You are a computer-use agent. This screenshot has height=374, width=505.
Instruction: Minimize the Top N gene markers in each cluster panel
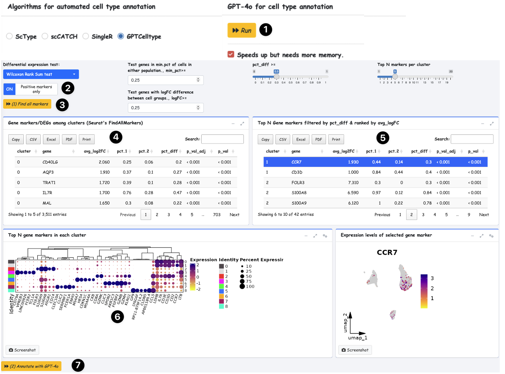click(x=306, y=236)
